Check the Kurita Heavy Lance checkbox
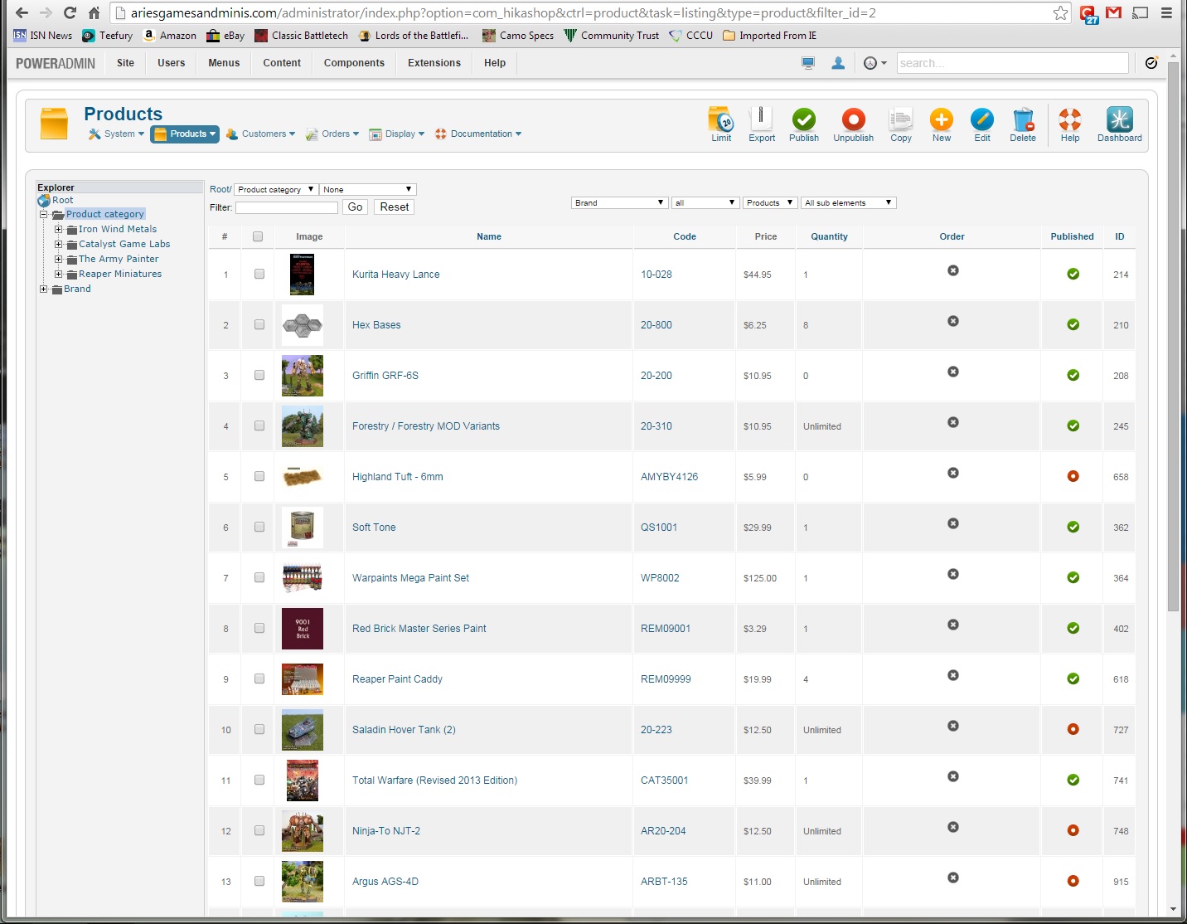1187x924 pixels. tap(259, 274)
